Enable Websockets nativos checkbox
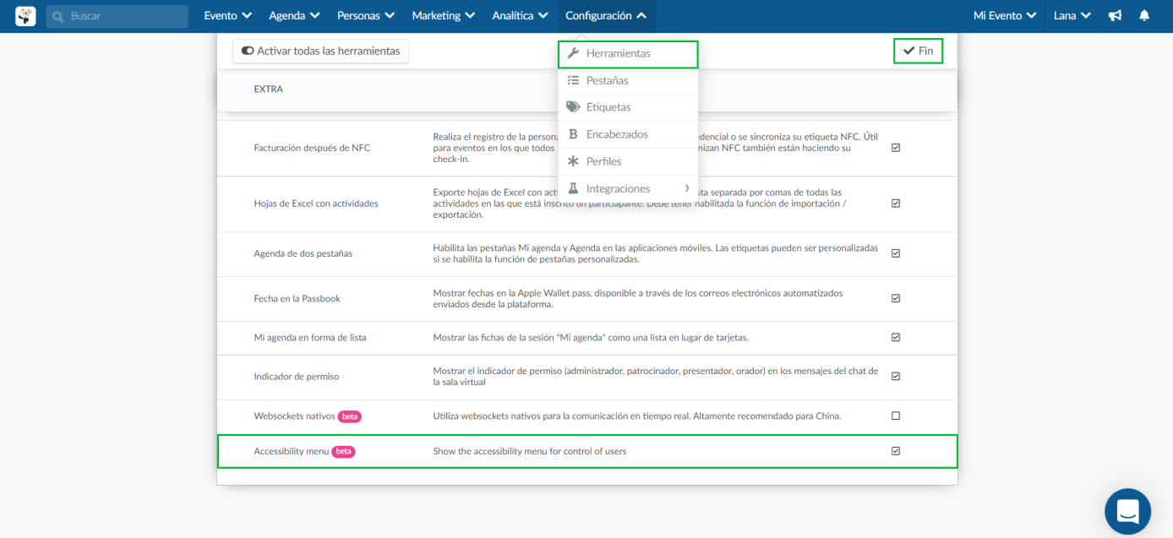The height and width of the screenshot is (538, 1173). (896, 416)
